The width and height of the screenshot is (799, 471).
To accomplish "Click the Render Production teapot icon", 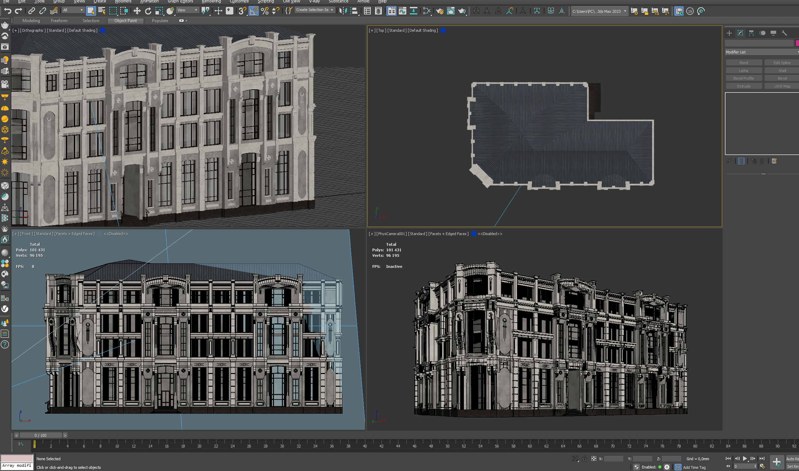I will 462,11.
